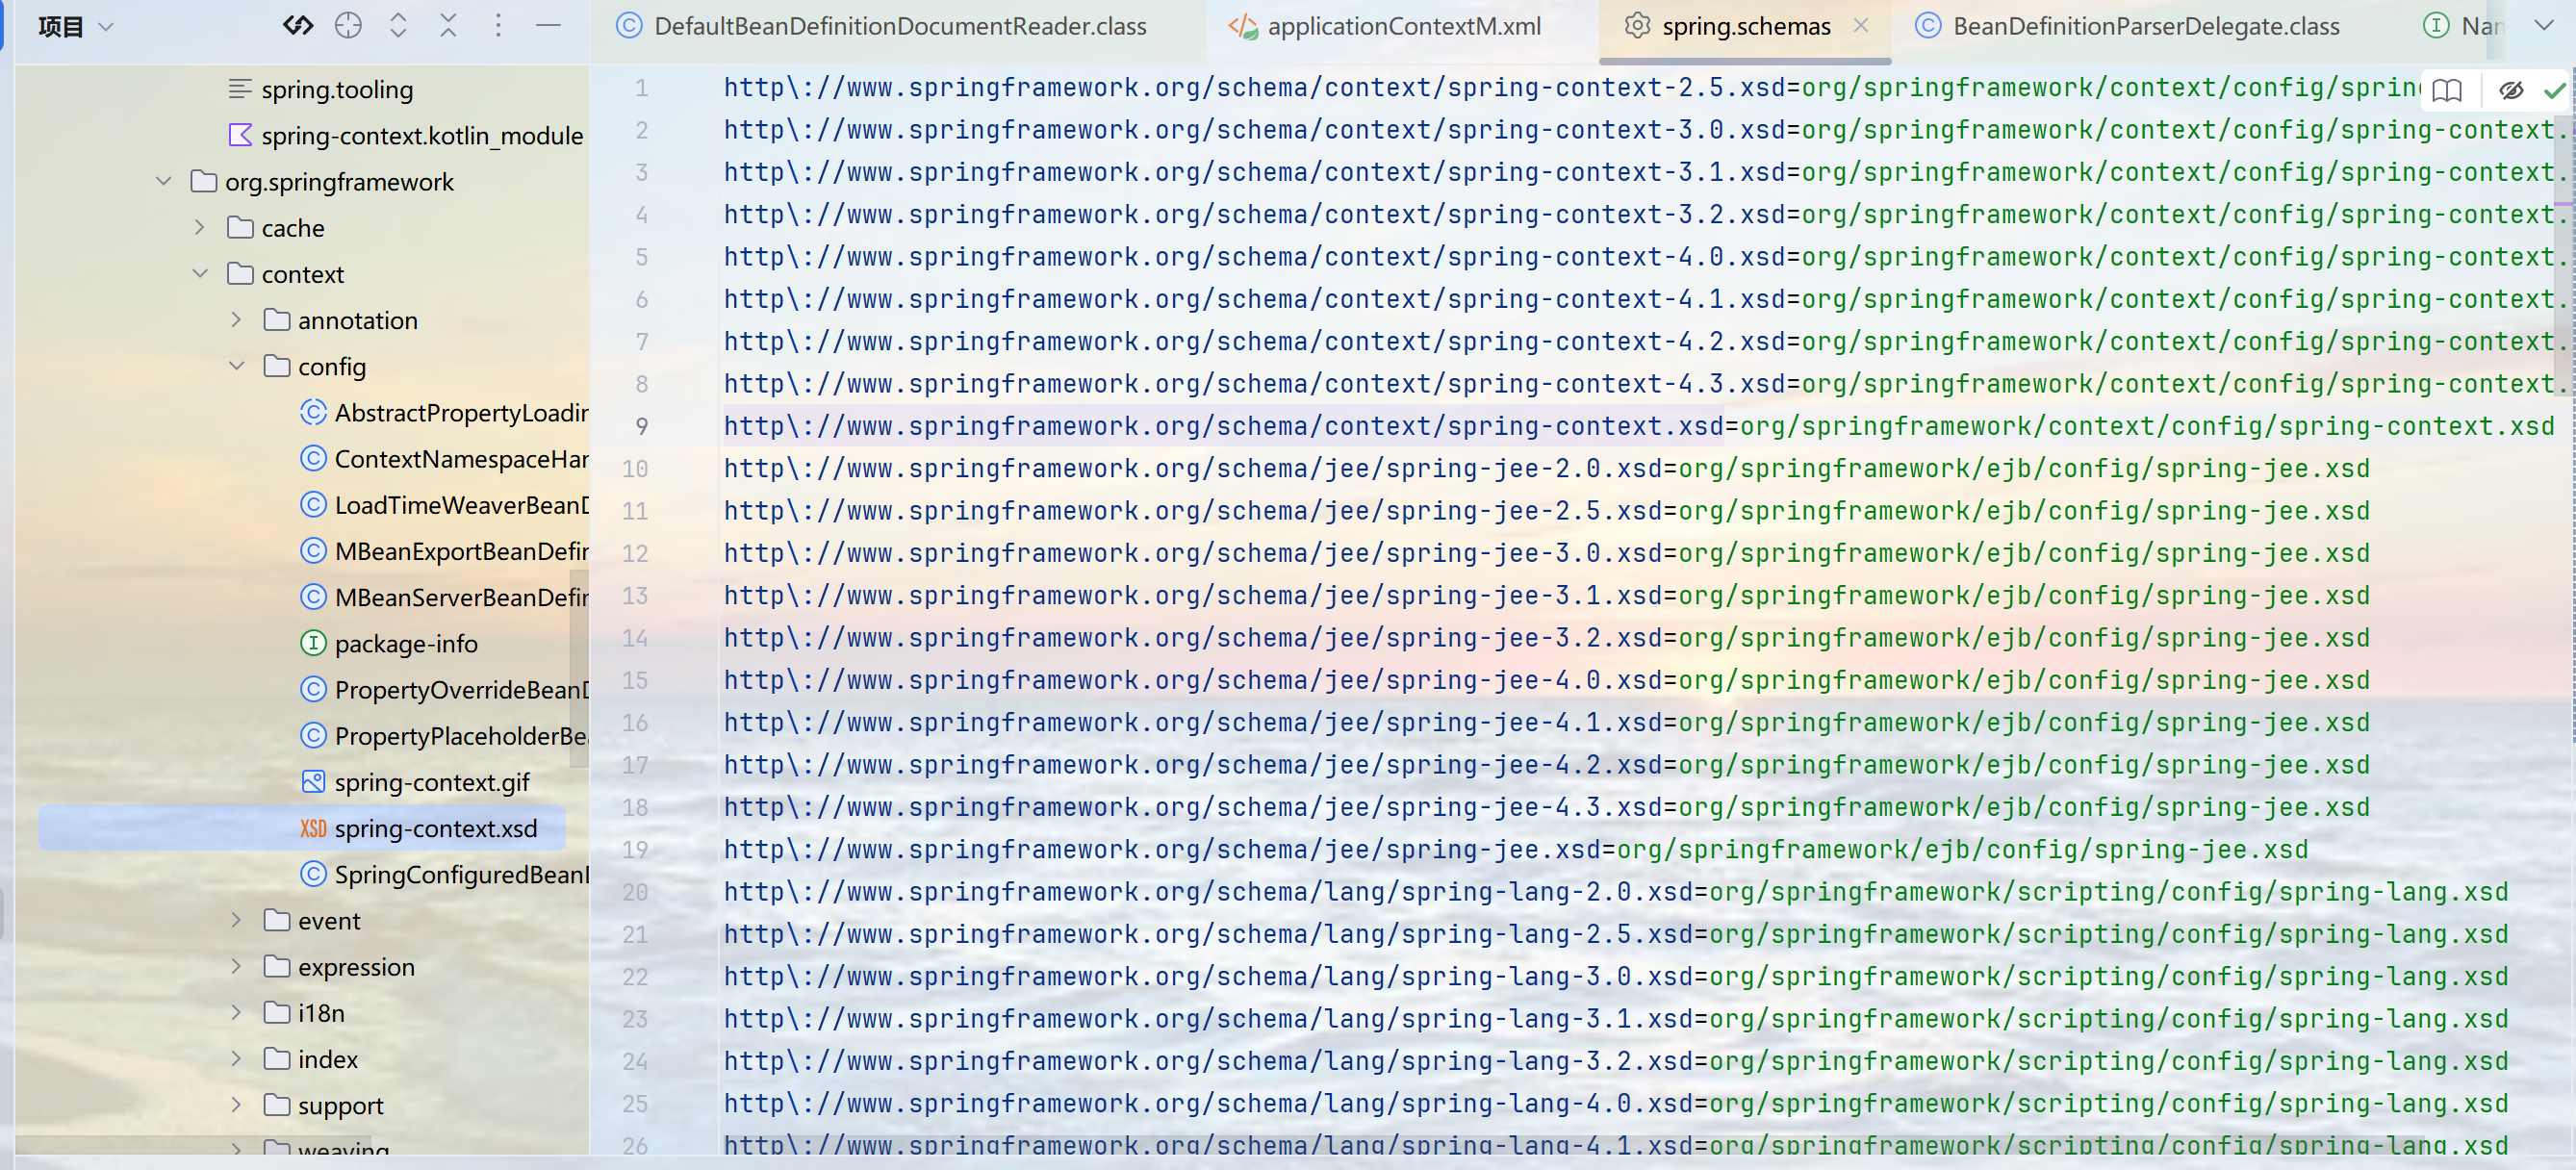The width and height of the screenshot is (2576, 1170).
Task: Collapse the config folder node
Action: 236,367
